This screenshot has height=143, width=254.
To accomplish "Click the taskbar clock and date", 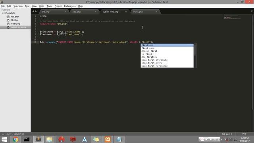I will click(244, 139).
